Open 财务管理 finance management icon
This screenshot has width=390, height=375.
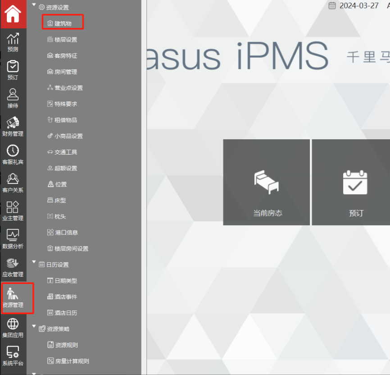[x=13, y=126]
